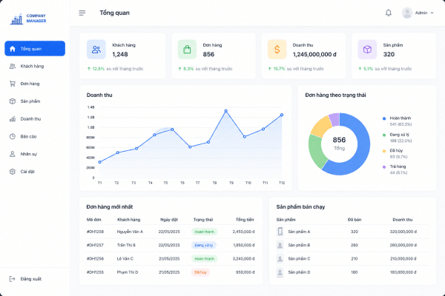The width and height of the screenshot is (445, 296).
Task: Click Hoàn thành badge for Nguyễn Văn A
Action: click(205, 232)
